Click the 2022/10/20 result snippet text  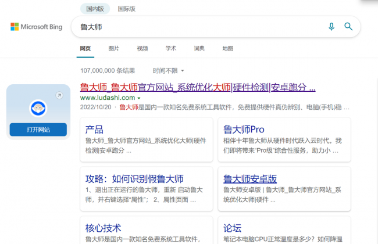[x=215, y=107]
